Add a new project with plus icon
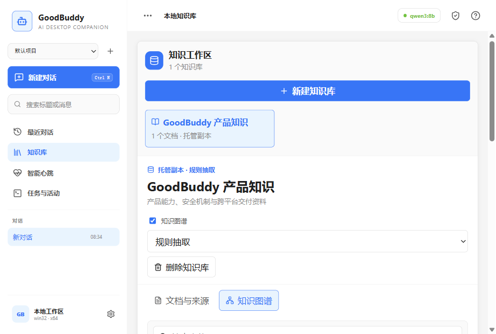 tap(110, 51)
